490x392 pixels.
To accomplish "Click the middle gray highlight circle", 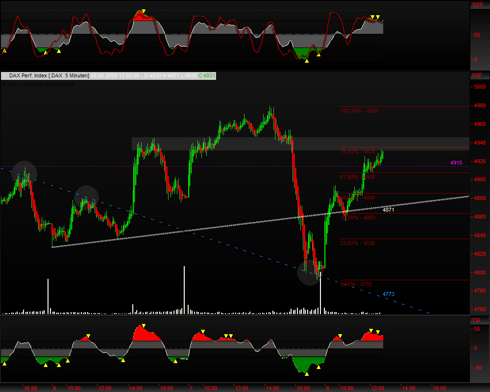I will [86, 197].
